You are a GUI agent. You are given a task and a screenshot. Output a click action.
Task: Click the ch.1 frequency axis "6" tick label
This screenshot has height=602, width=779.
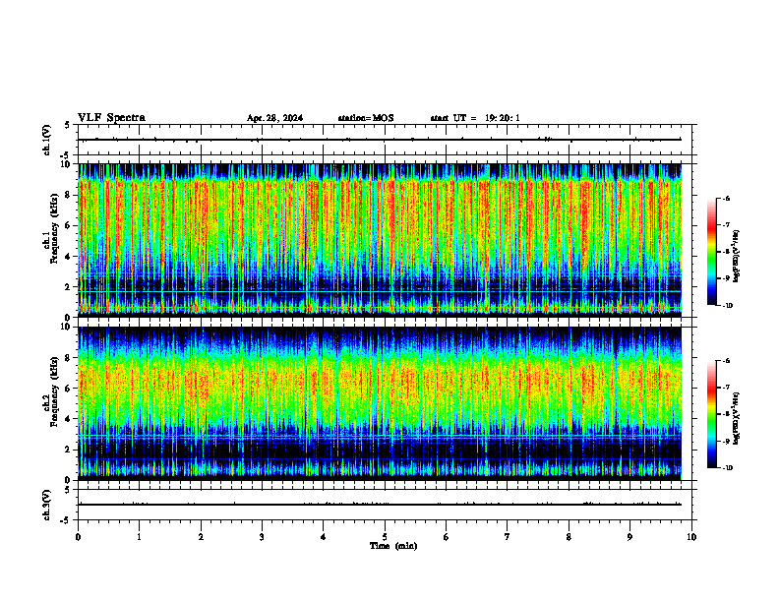pos(68,226)
